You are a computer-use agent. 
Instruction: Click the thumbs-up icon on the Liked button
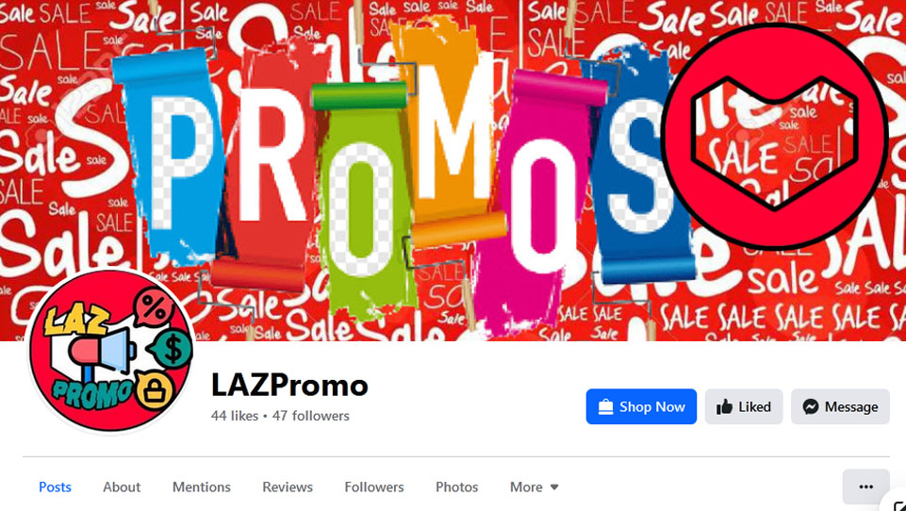pyautogui.click(x=724, y=407)
